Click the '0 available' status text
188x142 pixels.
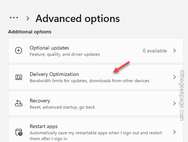(155, 51)
